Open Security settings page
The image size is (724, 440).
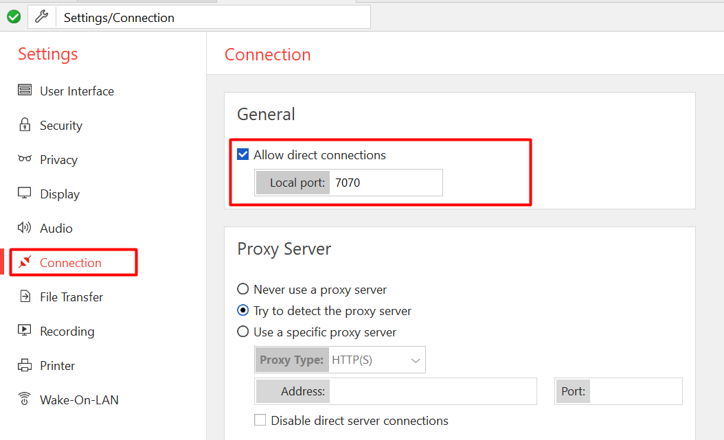pyautogui.click(x=61, y=126)
